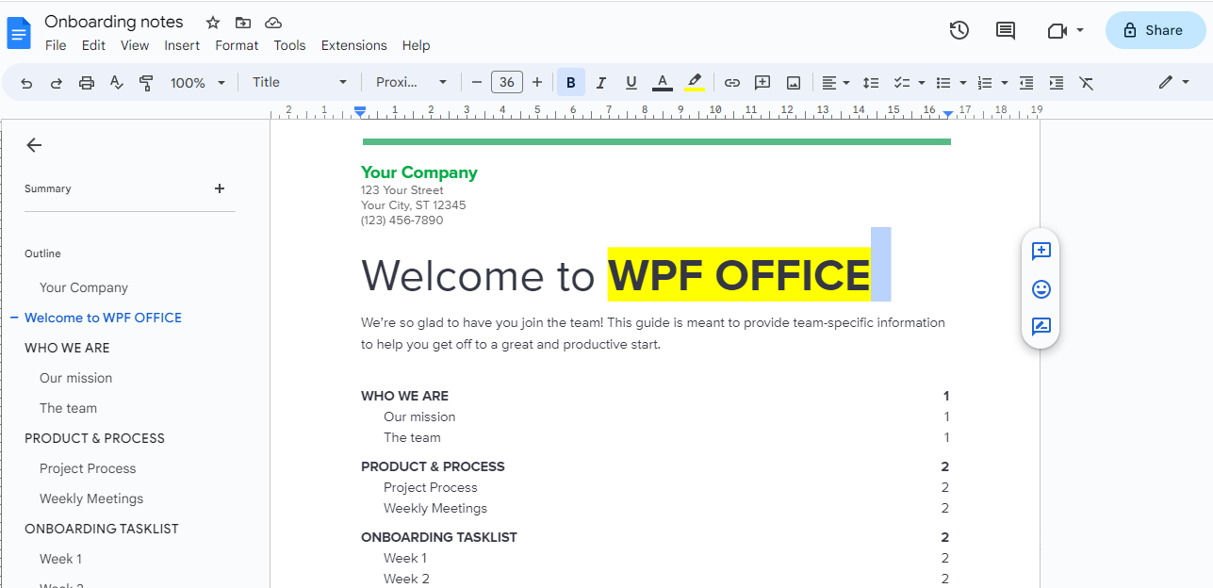Viewport: 1213px width, 588px height.
Task: Open the font family dropdown
Action: pyautogui.click(x=412, y=83)
